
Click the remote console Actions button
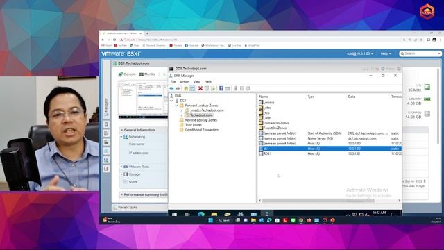pyautogui.click(x=388, y=69)
